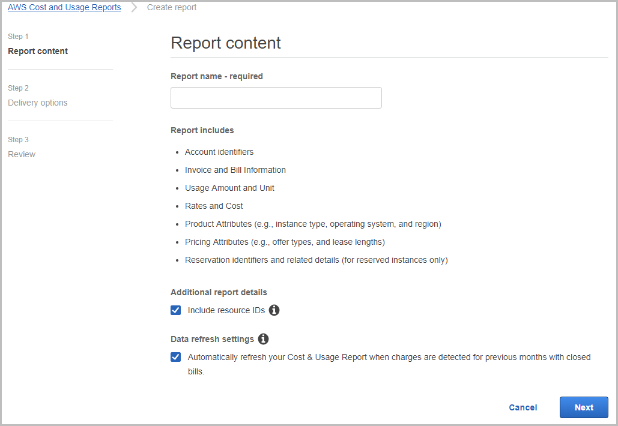Click the breadcrumb chevron separator arrow
The width and height of the screenshot is (618, 426).
tap(134, 8)
